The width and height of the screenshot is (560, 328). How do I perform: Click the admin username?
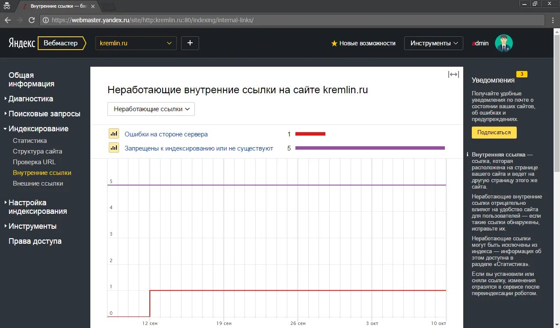pyautogui.click(x=480, y=43)
